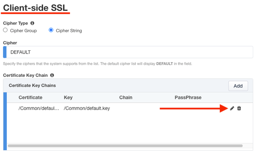Choose the Cipher String radio option
Screen dimensions: 263x161
[x=51, y=30]
